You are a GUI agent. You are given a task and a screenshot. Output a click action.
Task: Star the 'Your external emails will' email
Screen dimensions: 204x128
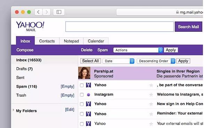tap(151, 124)
